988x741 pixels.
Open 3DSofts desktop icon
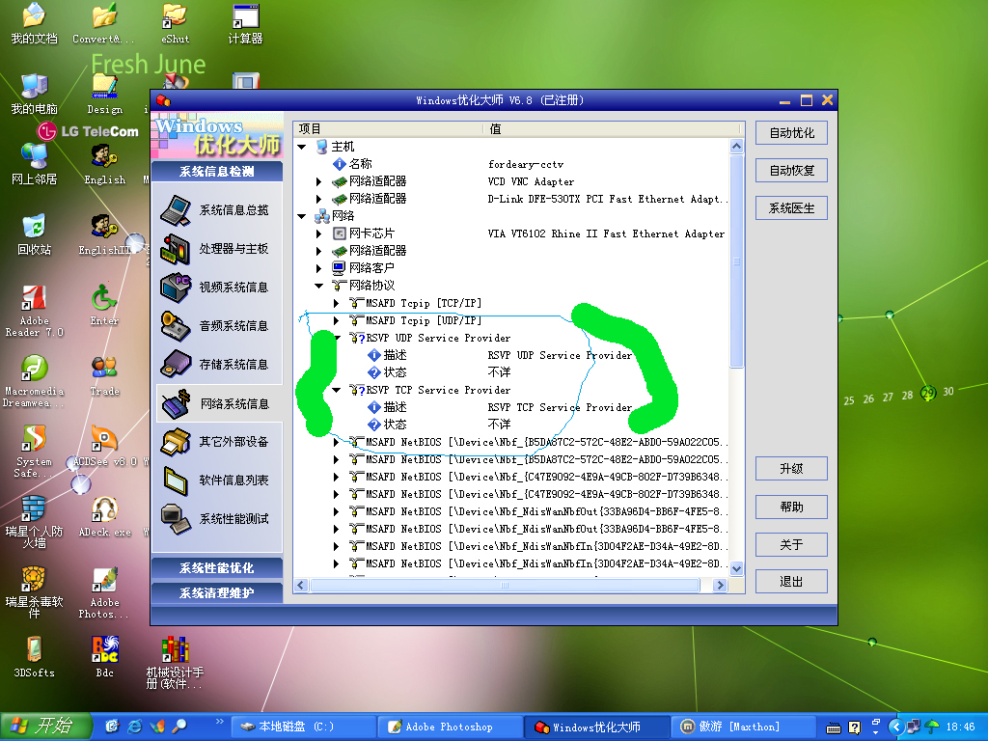34,657
